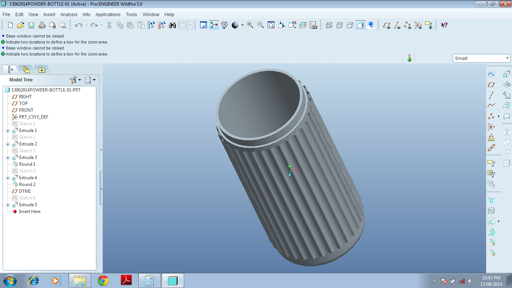
Task: Click the Sketch tool icon
Action: pyautogui.click(x=491, y=74)
